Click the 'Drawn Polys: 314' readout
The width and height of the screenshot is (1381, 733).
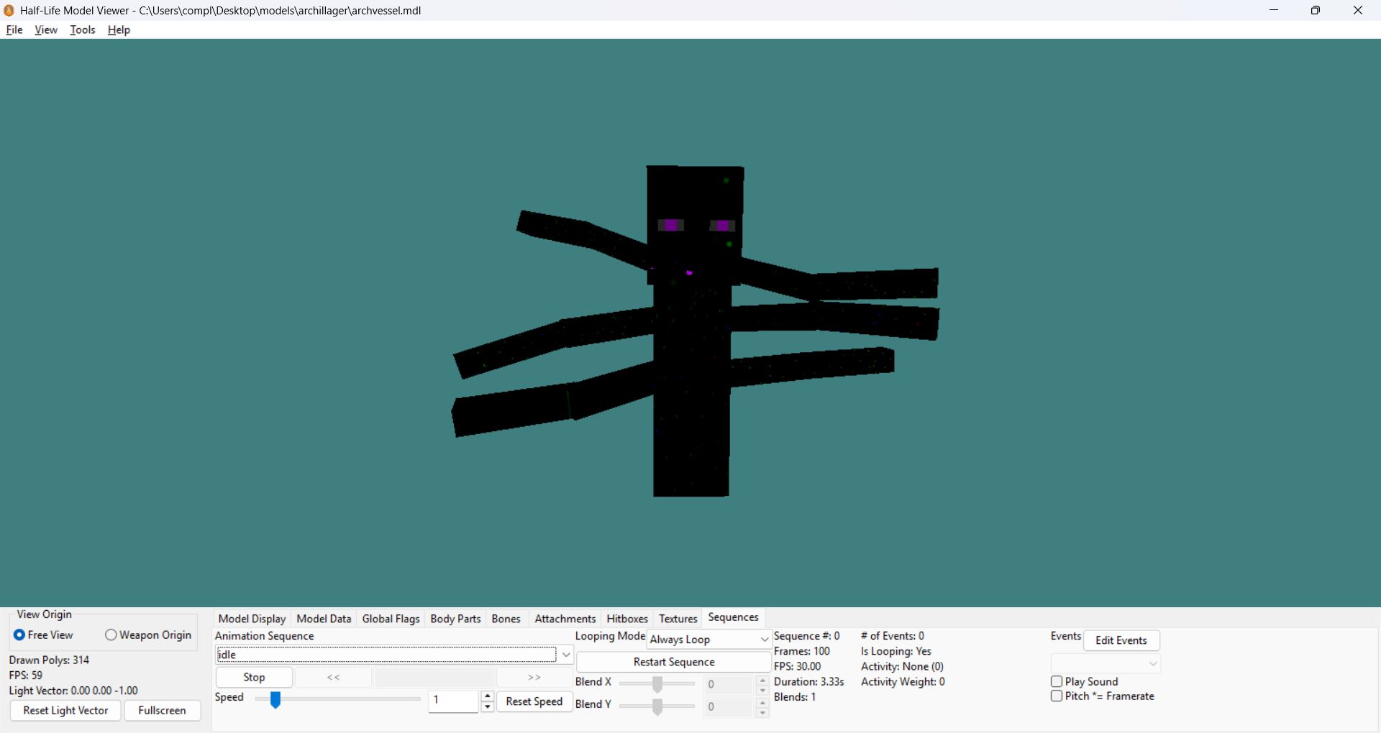(49, 660)
